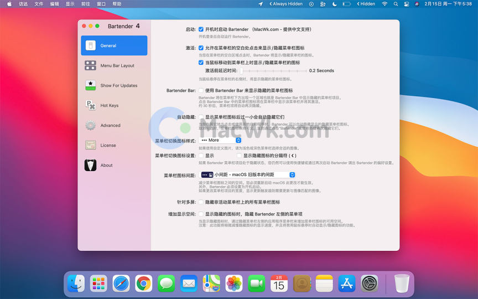The image size is (478, 299).
Task: Open the Advanced settings section
Action: click(114, 125)
